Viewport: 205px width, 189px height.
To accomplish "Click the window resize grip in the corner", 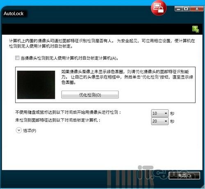I will click(203, 187).
